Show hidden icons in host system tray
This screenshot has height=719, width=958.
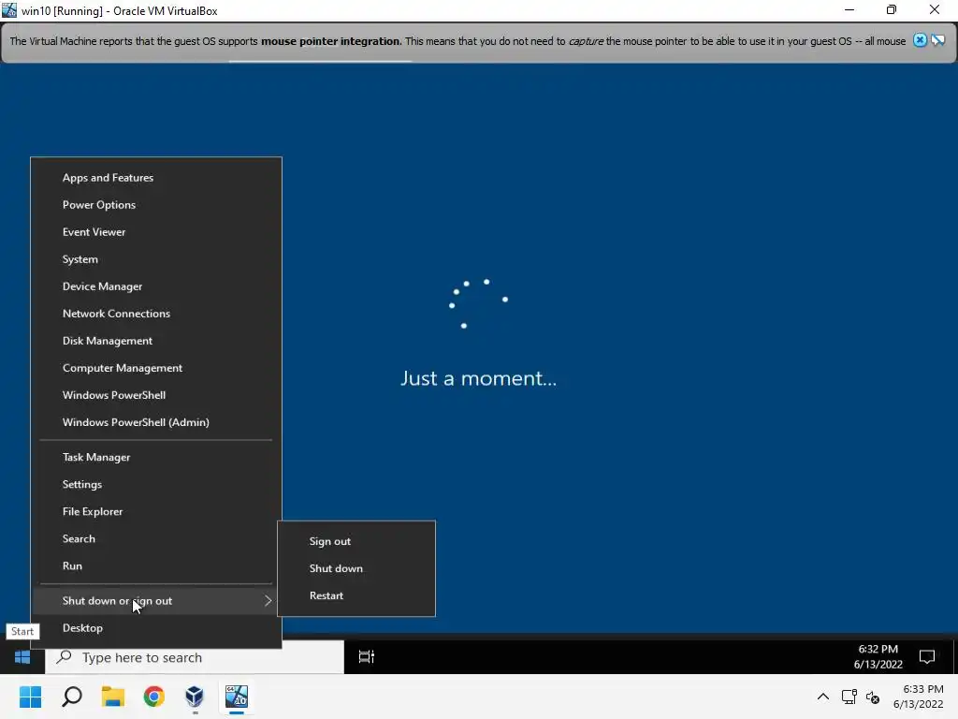click(823, 697)
